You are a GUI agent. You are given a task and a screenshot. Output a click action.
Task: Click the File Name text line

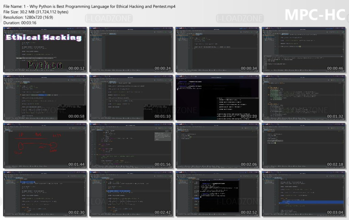(x=89, y=6)
